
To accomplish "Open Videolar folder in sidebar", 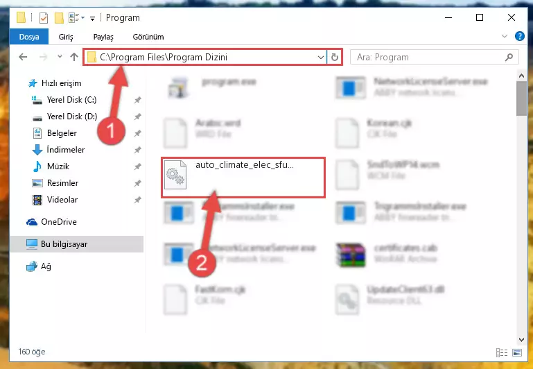I will coord(62,200).
